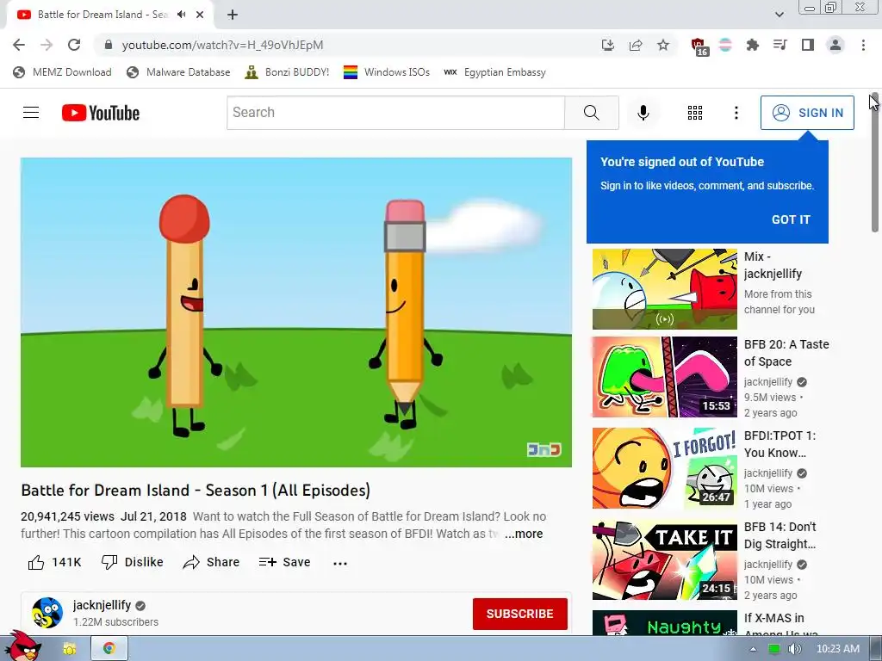Click the Chrome taskbar button
This screenshot has height=661, width=882.
pyautogui.click(x=109, y=649)
